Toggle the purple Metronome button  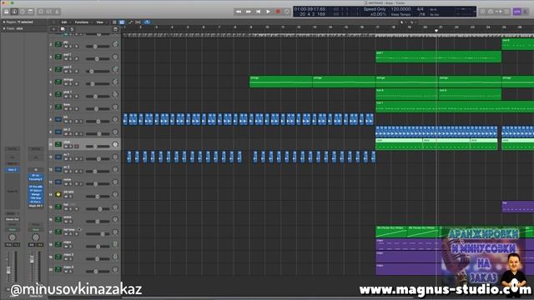tap(526, 12)
